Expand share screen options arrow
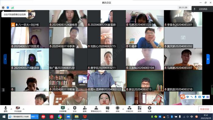Screen dimensions: 213x120 tap(68, 109)
